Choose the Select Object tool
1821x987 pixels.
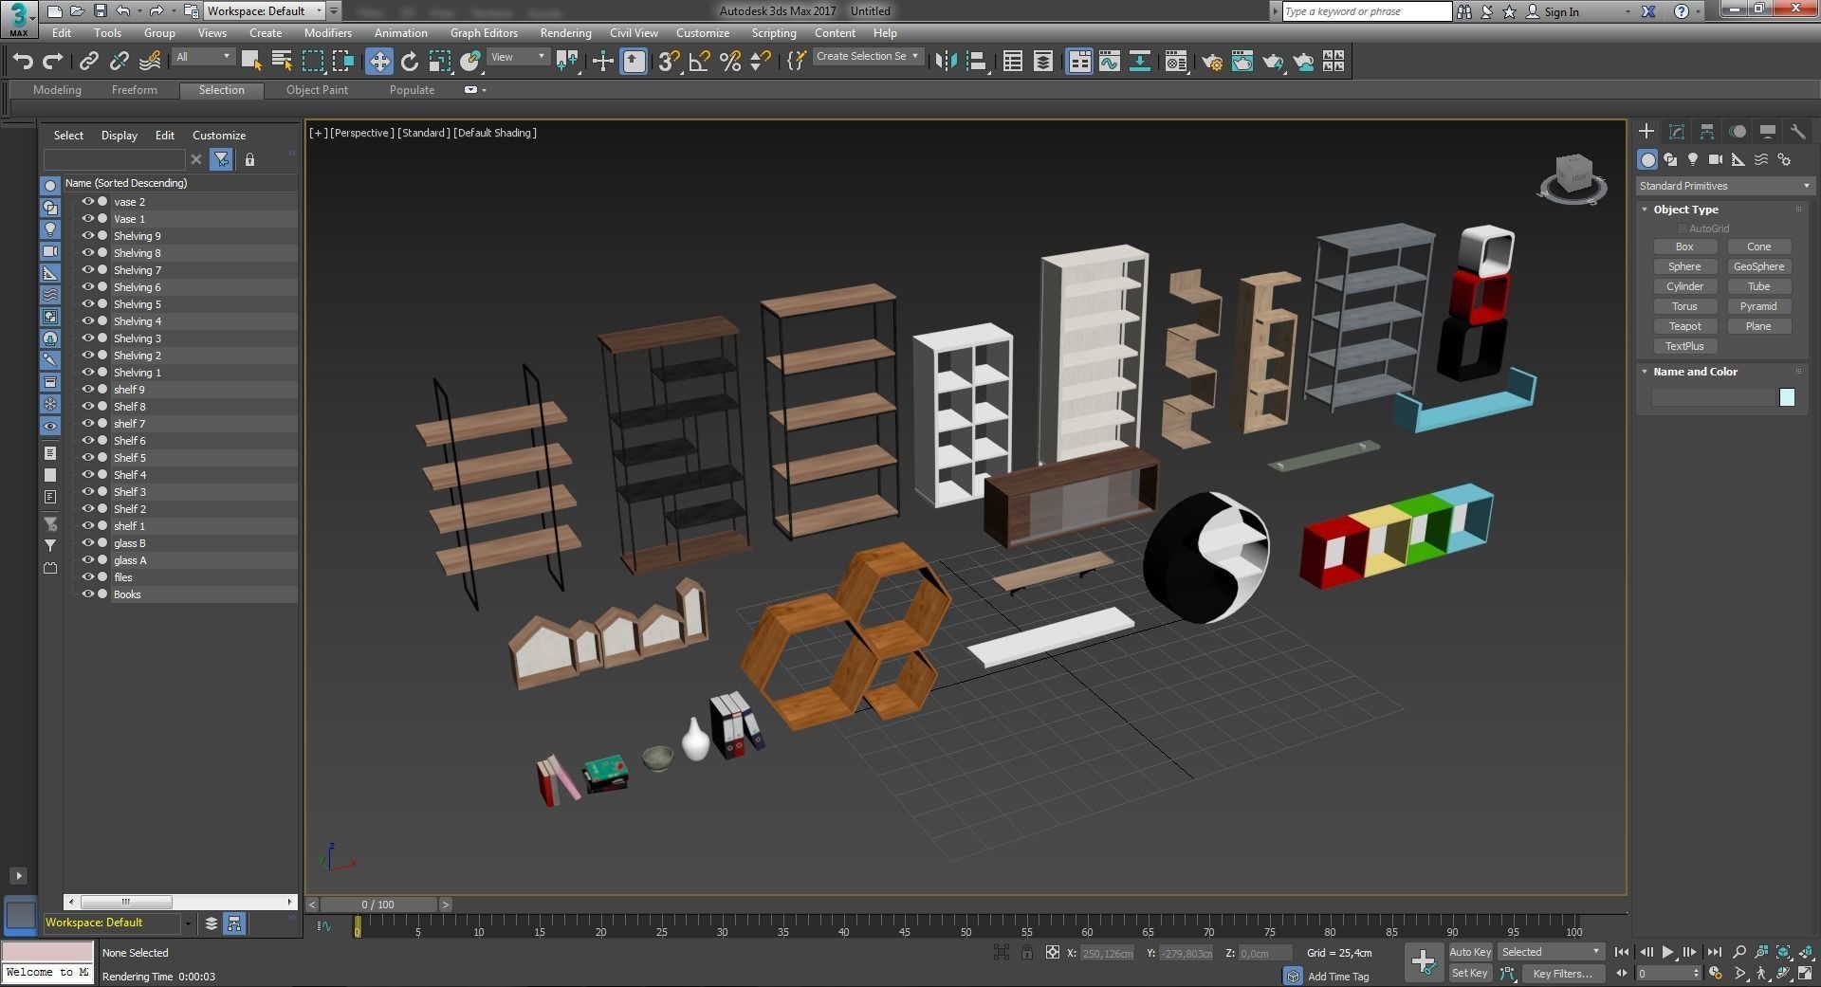pos(251,62)
